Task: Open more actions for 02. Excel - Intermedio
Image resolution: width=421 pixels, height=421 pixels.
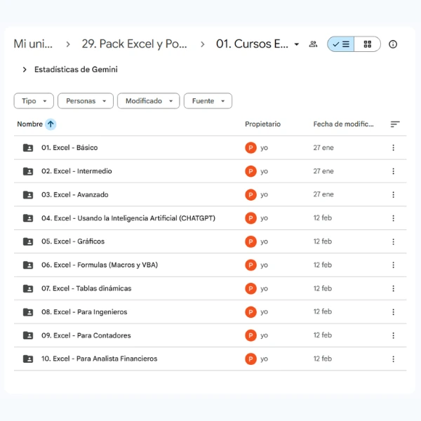Action: (394, 171)
